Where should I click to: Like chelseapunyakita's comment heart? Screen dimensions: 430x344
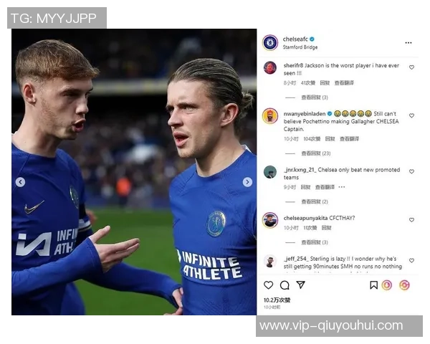click(x=411, y=220)
